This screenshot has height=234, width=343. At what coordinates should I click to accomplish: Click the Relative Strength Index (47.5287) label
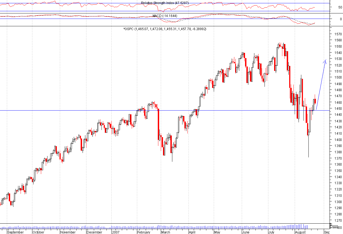tap(165, 3)
